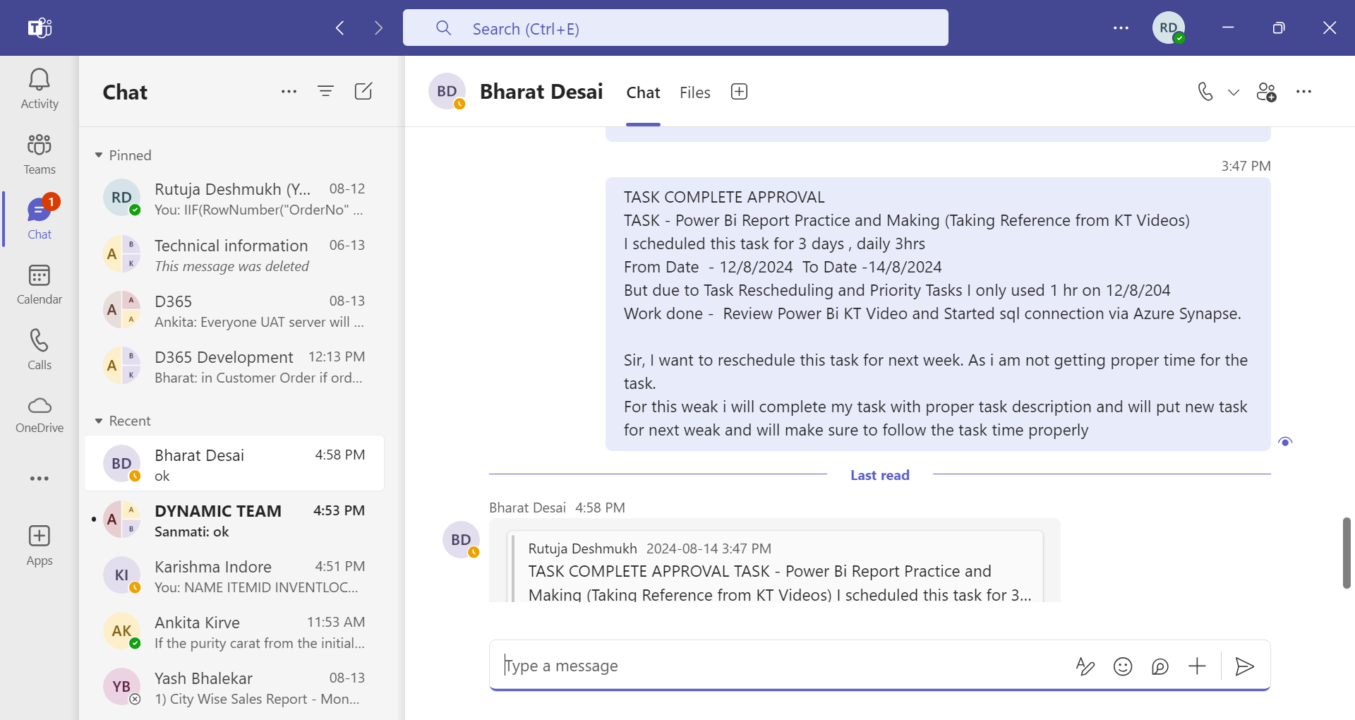Open the Calls app
The height and width of the screenshot is (720, 1355).
coord(40,349)
